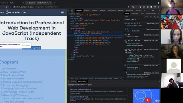Reload the page

6,7
